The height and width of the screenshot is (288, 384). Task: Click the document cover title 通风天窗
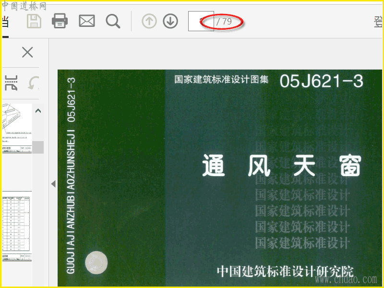282,166
